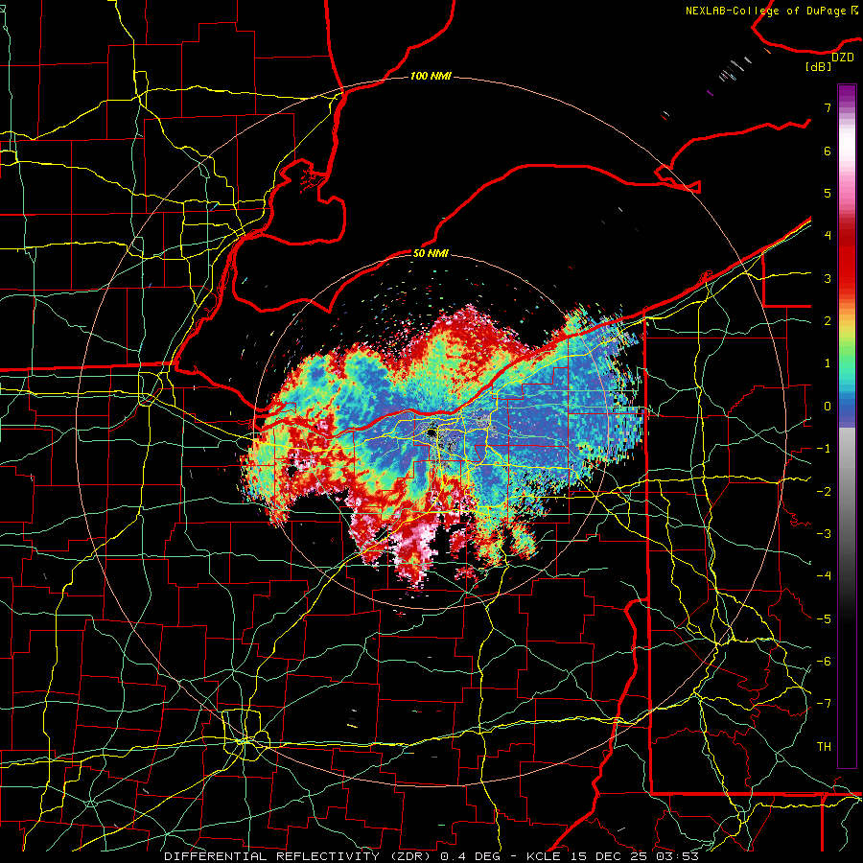Click the TH threshold label on scale

[824, 747]
